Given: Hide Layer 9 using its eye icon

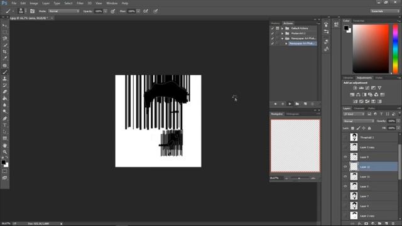Looking at the screenshot, I should pos(345,157).
